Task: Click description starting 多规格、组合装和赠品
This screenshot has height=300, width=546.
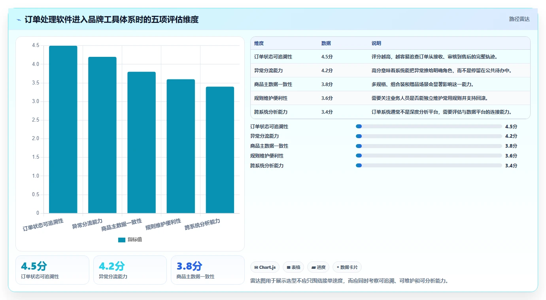Action: [423, 84]
